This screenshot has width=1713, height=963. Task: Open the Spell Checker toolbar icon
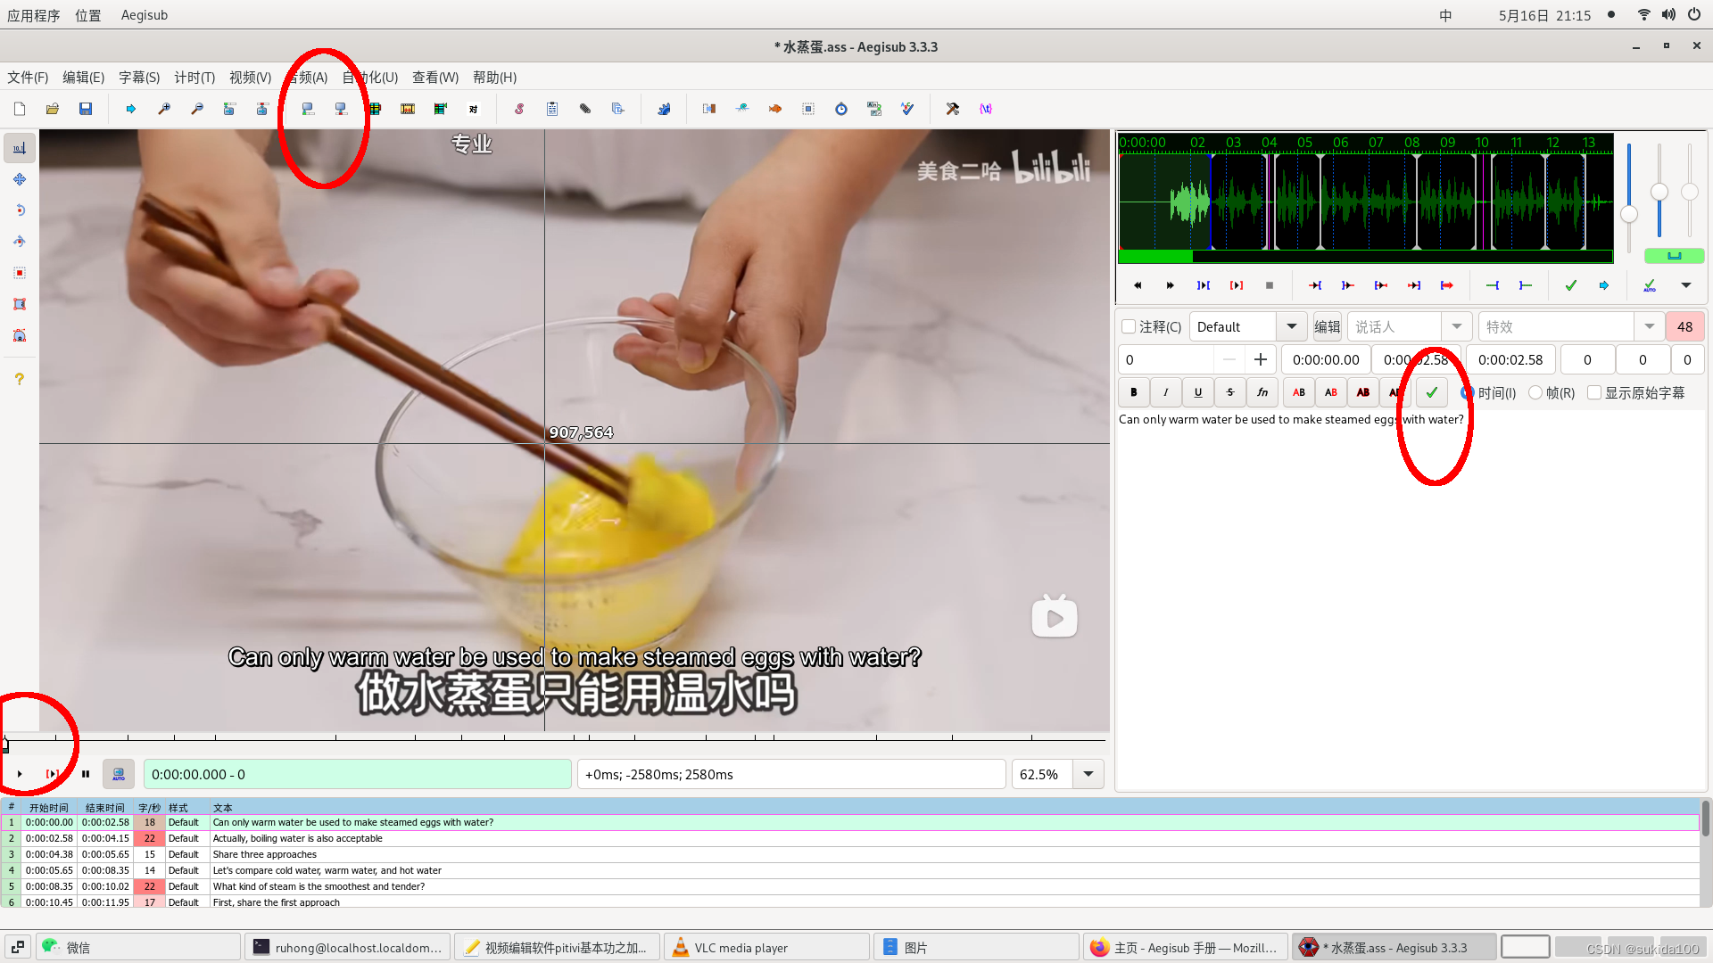tap(907, 109)
